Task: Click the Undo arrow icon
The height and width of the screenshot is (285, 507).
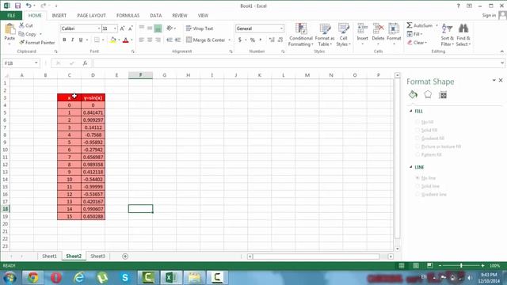Action: point(29,6)
